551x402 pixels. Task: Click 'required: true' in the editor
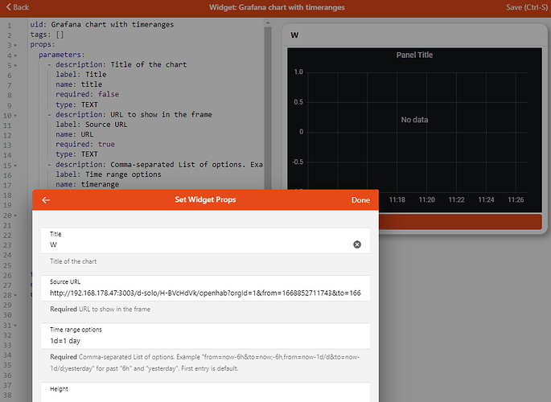[85, 144]
